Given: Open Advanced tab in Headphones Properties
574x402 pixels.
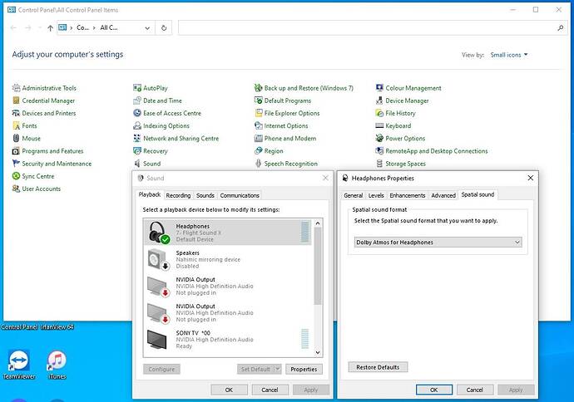Looking at the screenshot, I should coord(443,195).
